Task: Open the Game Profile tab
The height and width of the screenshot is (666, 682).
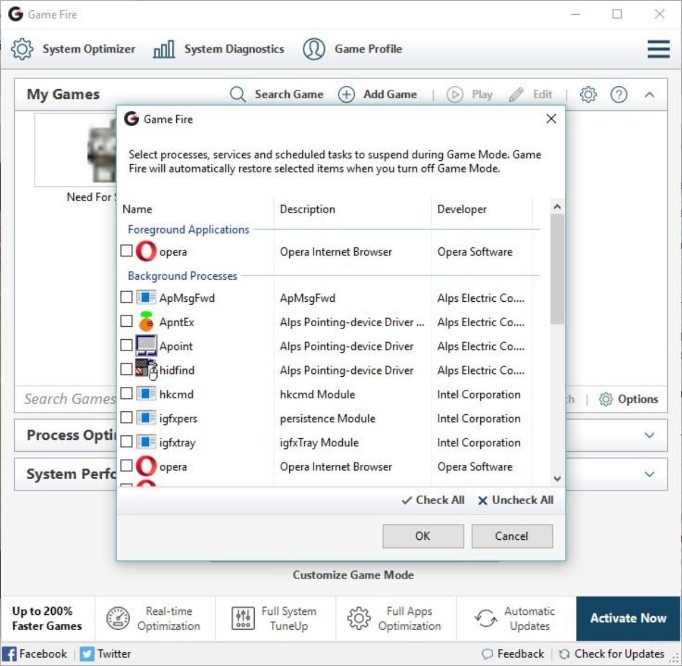Action: [352, 49]
